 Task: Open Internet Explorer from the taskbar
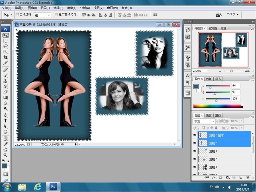(37, 187)
